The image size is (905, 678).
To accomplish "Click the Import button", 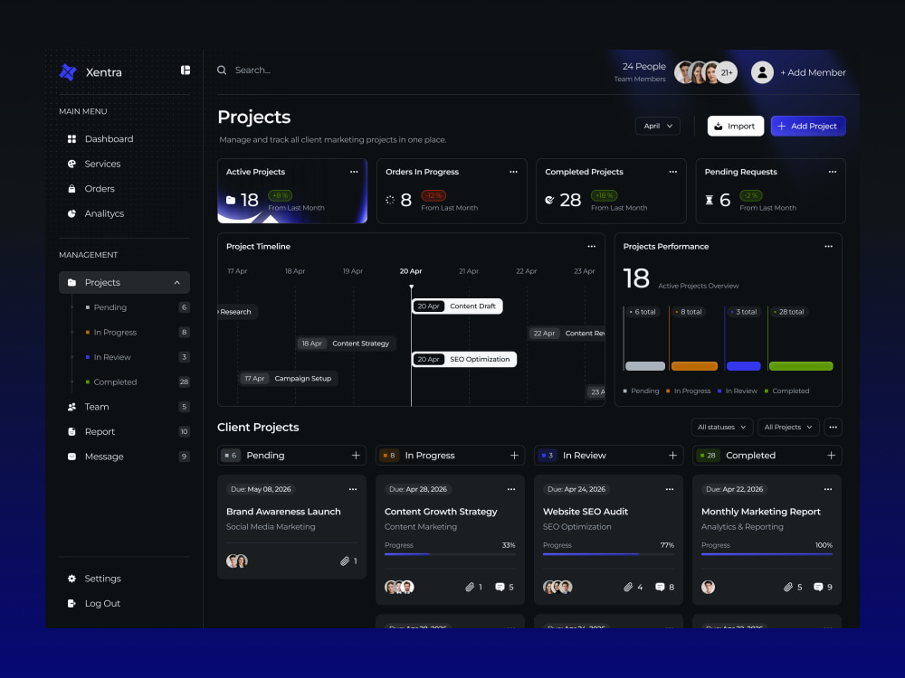I will click(x=735, y=126).
